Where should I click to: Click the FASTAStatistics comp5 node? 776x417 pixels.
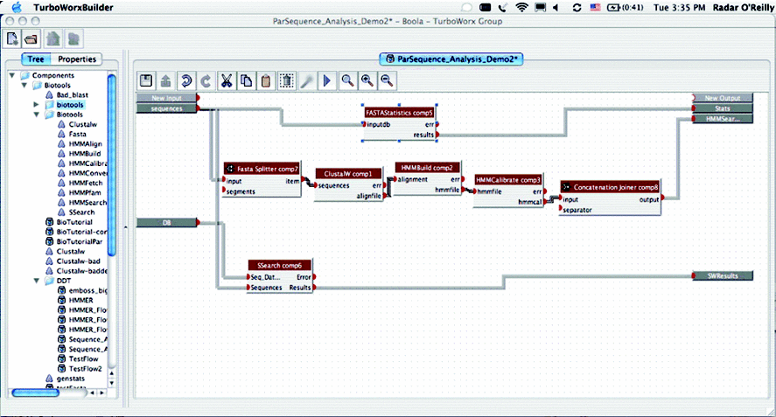(x=399, y=113)
